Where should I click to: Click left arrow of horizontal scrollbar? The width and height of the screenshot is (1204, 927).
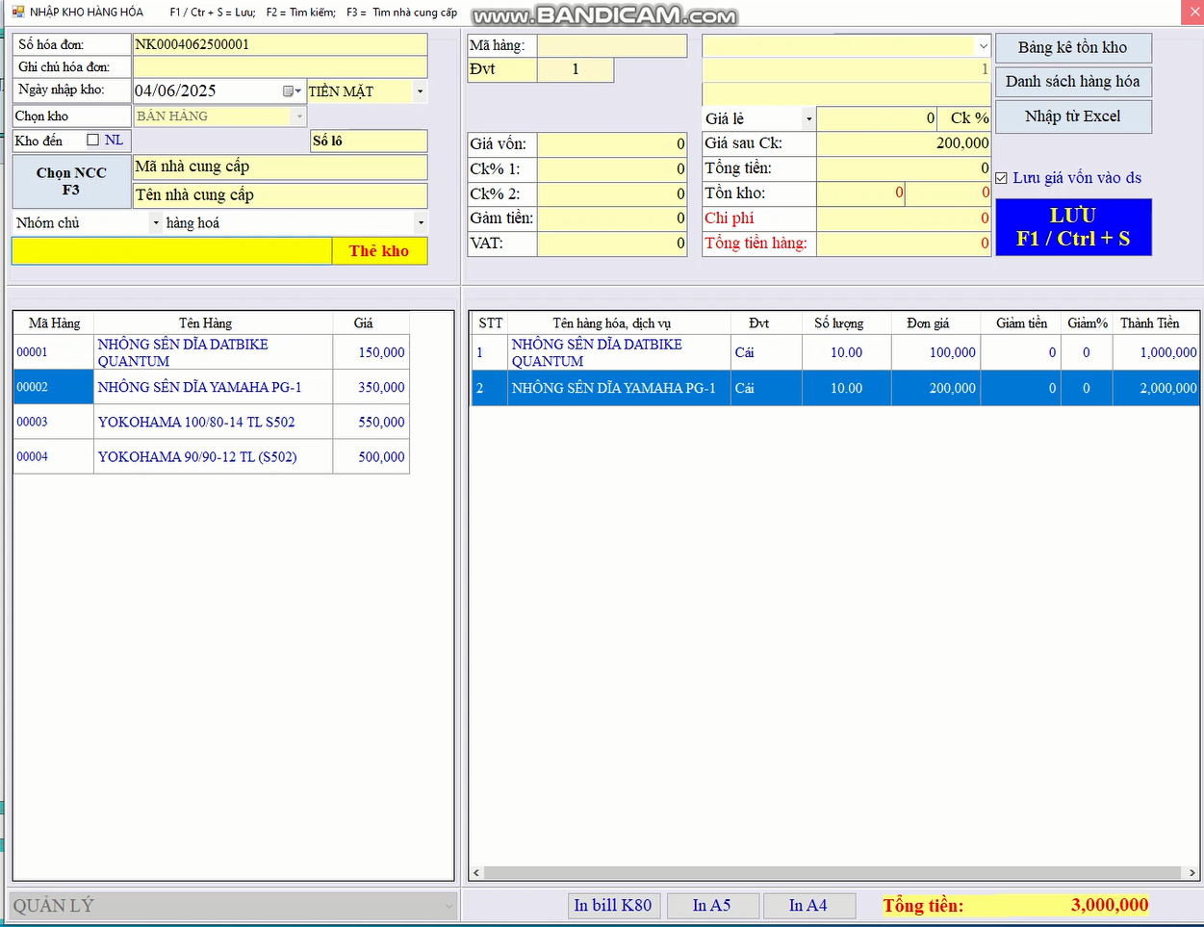coord(476,873)
